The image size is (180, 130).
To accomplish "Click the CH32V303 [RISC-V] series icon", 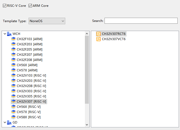I will tap(13, 91).
